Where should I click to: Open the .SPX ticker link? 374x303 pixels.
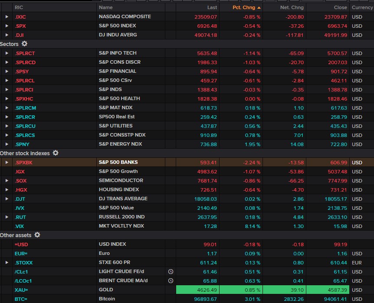pyautogui.click(x=20, y=26)
